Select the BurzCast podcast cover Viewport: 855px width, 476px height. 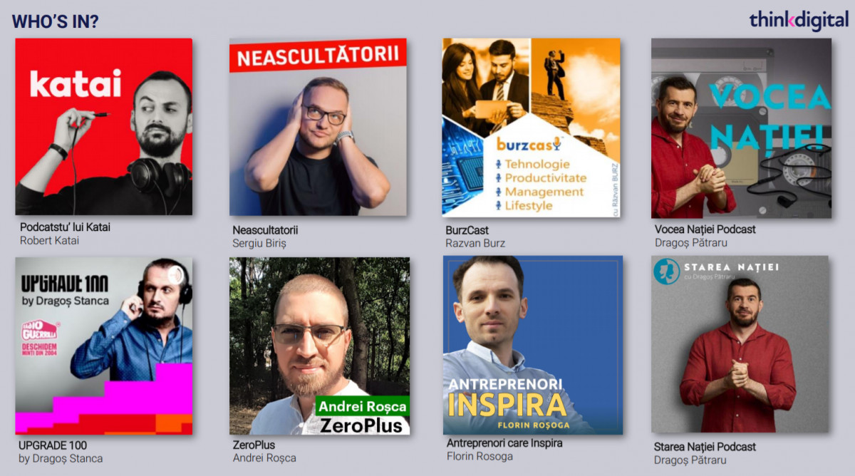pos(531,128)
